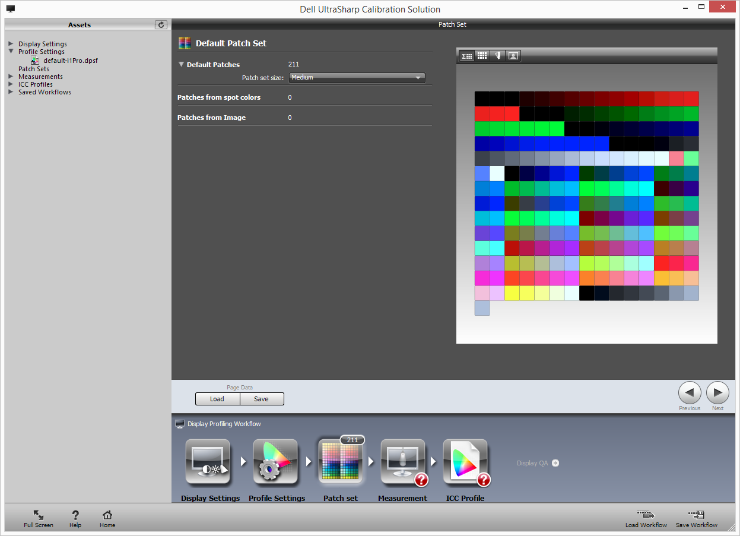Select the spot colors view icon
This screenshot has height=536, width=740.
pyautogui.click(x=498, y=56)
